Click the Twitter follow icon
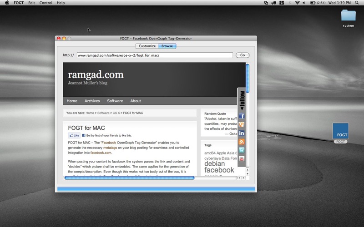Viewport: 364px width, 227px height. click(242, 150)
